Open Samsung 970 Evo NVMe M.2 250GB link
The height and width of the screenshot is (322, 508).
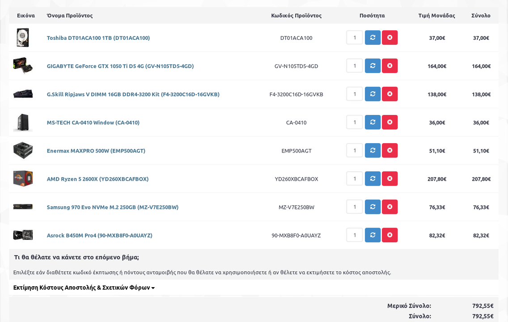[x=112, y=207]
